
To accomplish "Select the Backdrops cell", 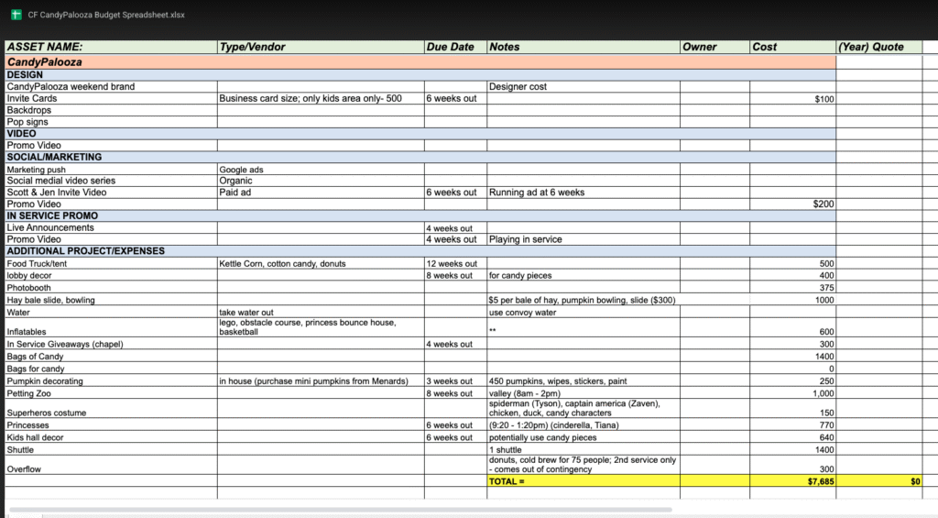I will (111, 110).
